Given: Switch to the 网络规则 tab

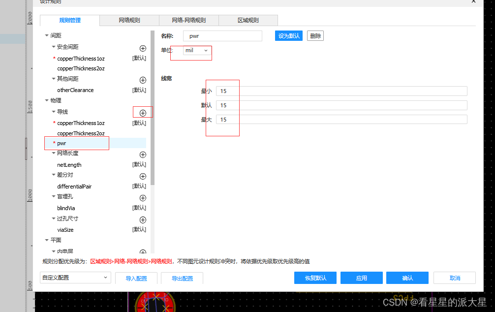Looking at the screenshot, I should coord(129,20).
